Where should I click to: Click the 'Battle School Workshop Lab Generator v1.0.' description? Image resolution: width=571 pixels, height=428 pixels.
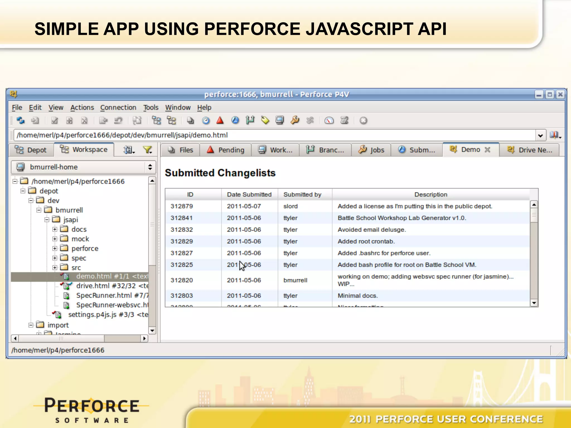pyautogui.click(x=402, y=218)
